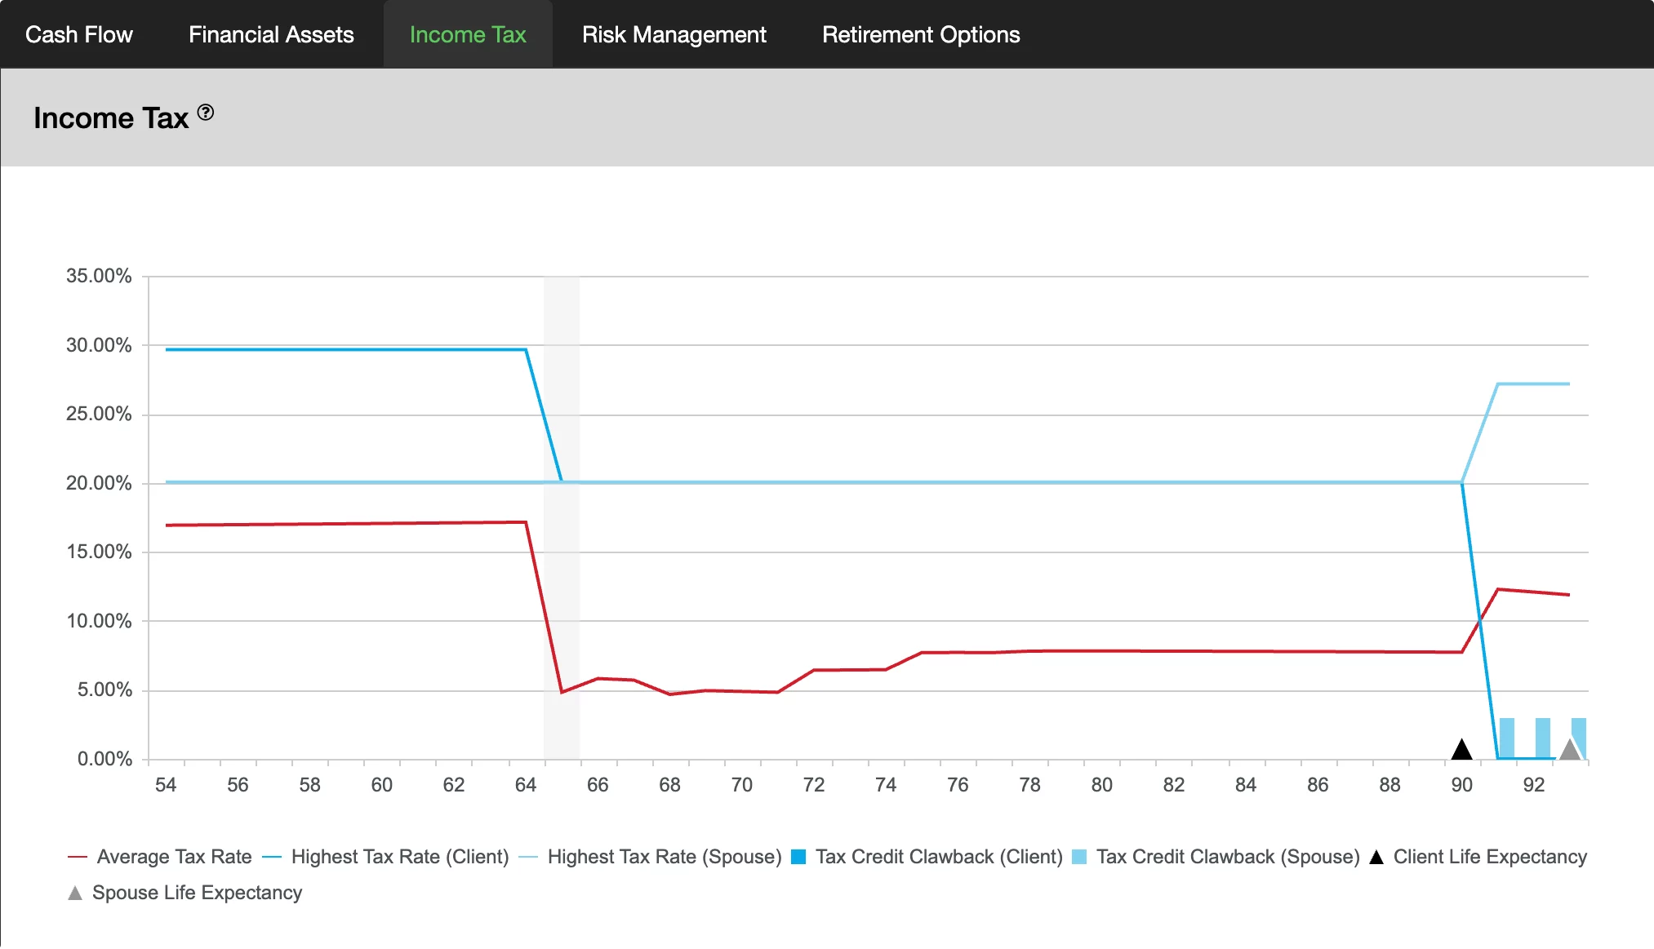Click the red Average Tax Rate legend line icon

[x=78, y=857]
